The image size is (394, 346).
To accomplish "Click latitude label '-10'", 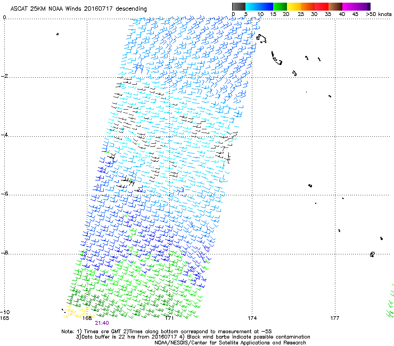I will [5, 312].
